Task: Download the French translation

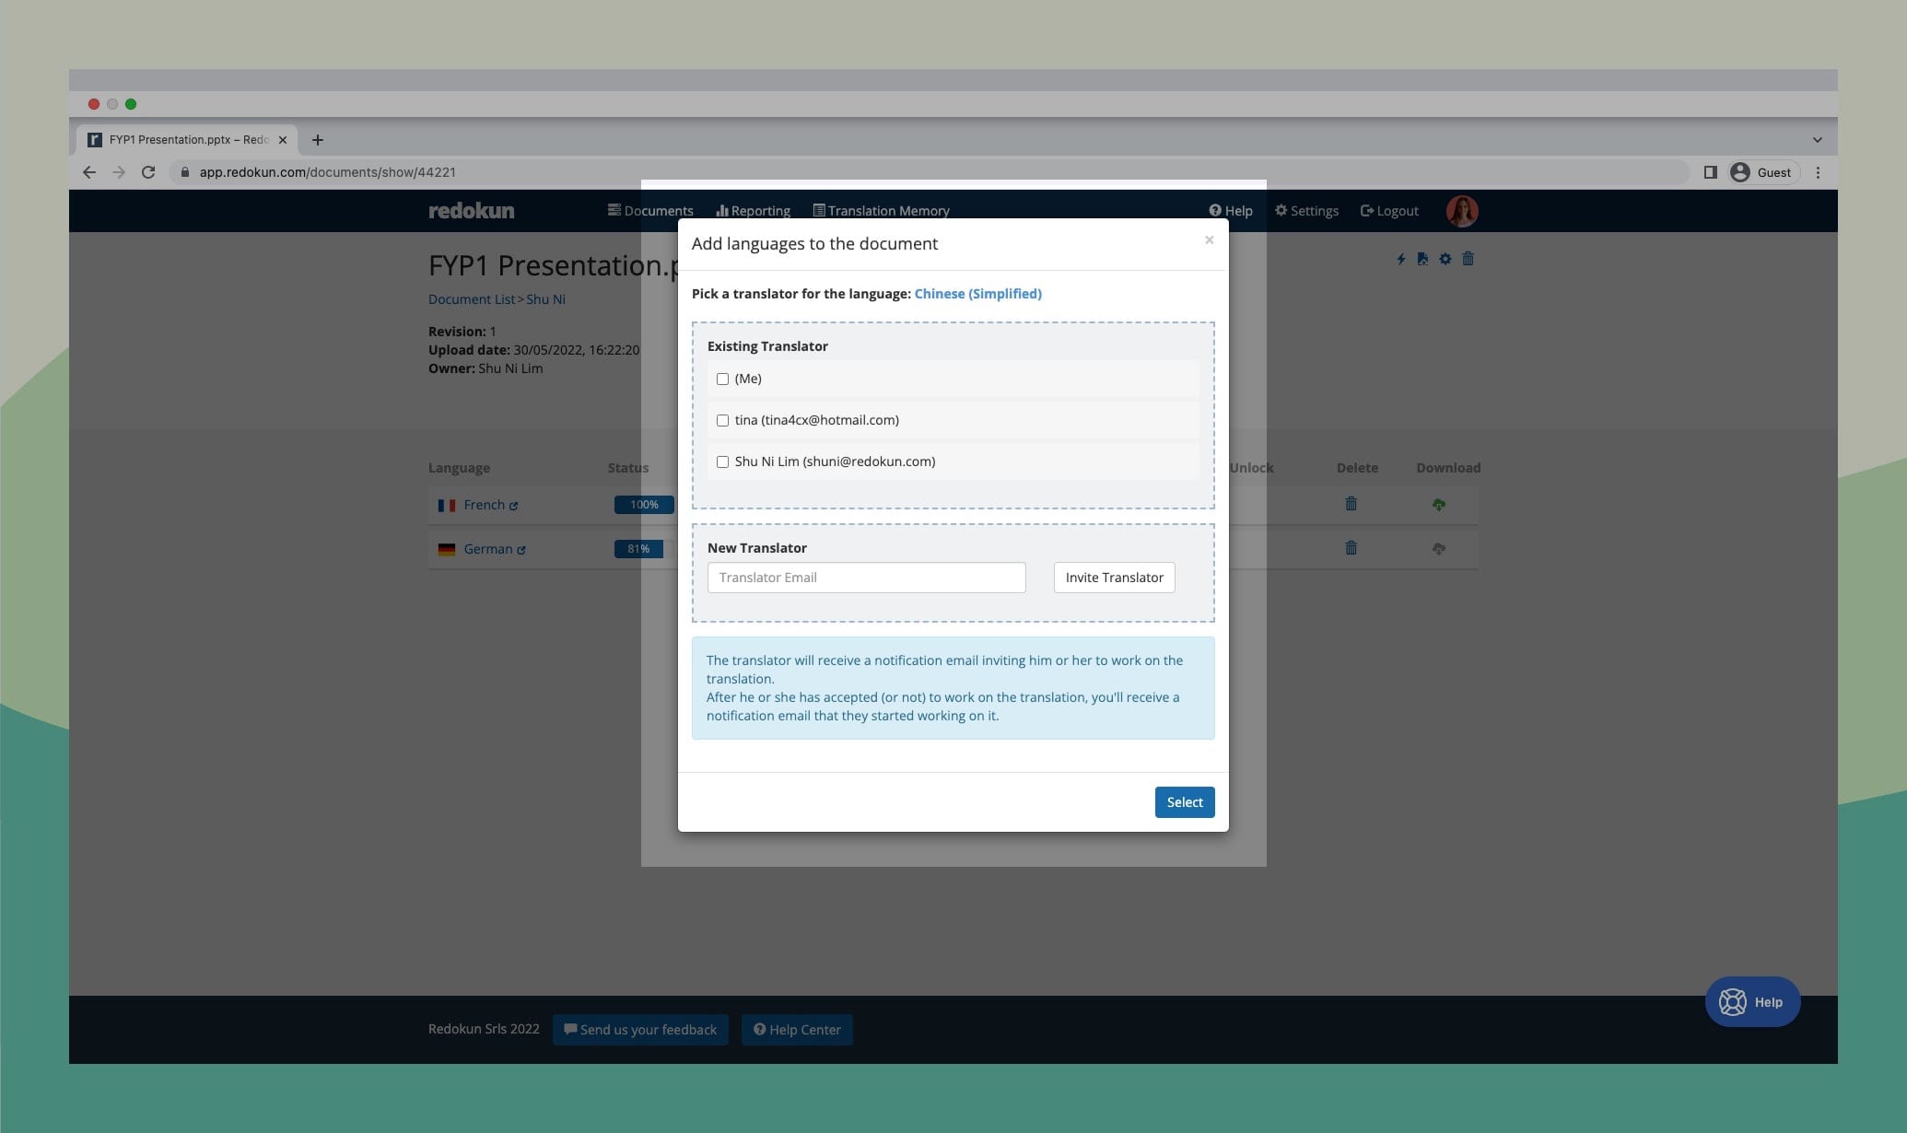Action: (x=1438, y=505)
